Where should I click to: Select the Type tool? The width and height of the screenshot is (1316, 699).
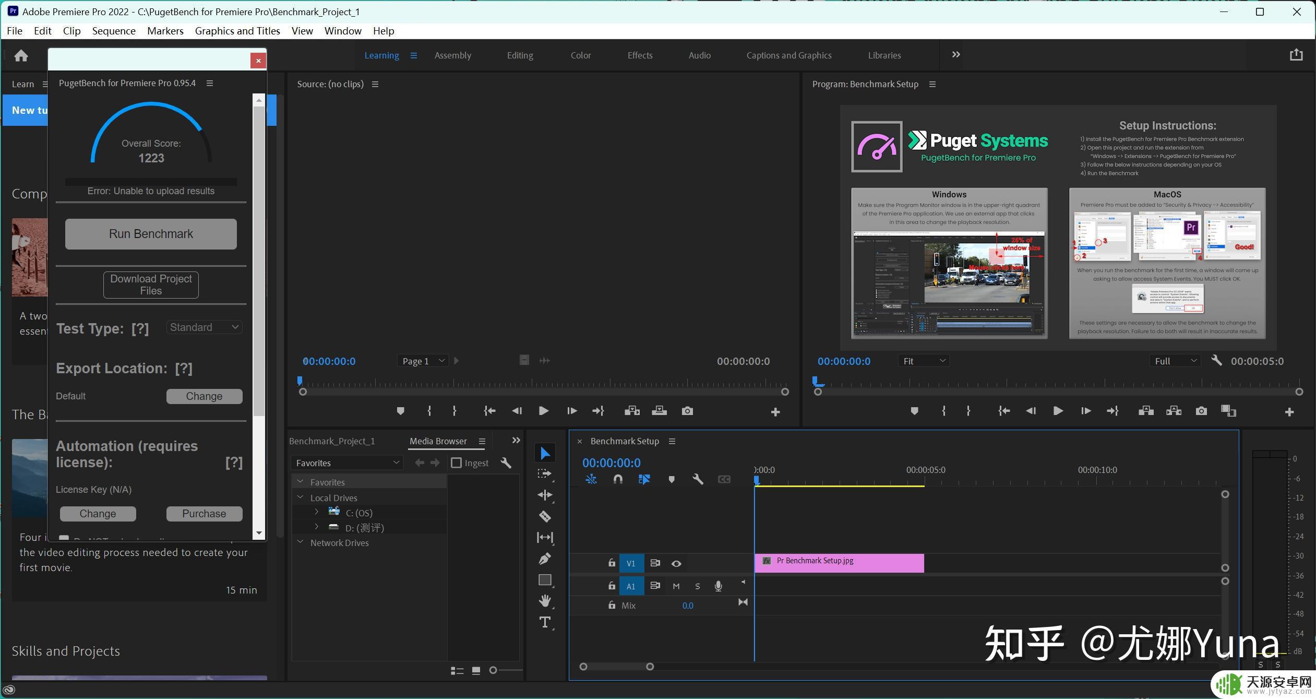coord(545,622)
